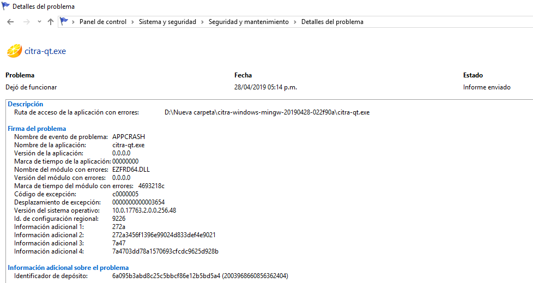Click the Nombre de la aplicación label
The height and width of the screenshot is (283, 533).
[x=50, y=145]
